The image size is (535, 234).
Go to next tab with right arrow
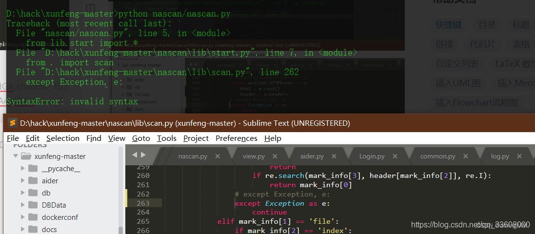[143, 155]
